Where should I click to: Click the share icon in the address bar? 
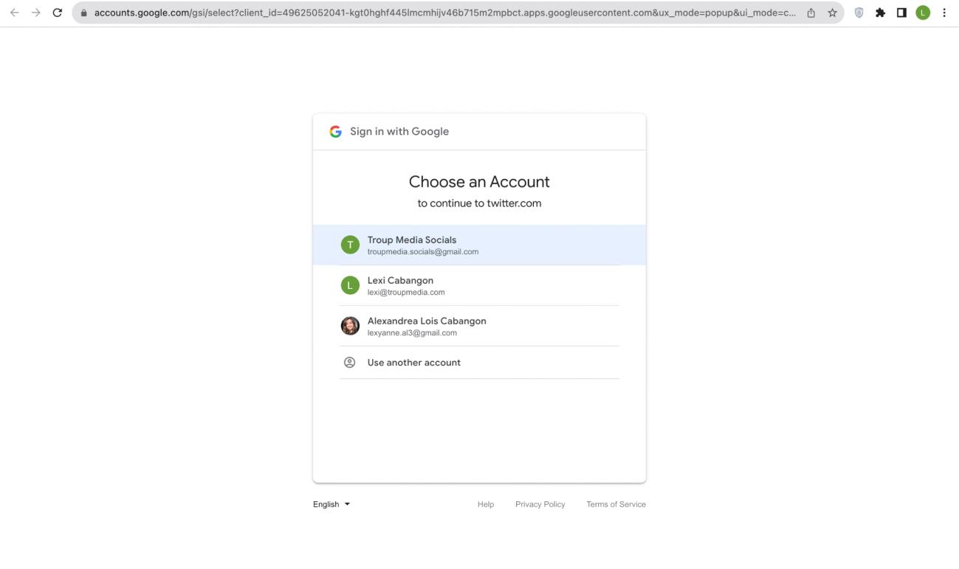click(x=811, y=13)
